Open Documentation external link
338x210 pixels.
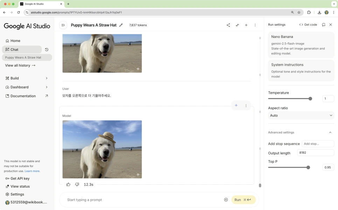[27, 96]
